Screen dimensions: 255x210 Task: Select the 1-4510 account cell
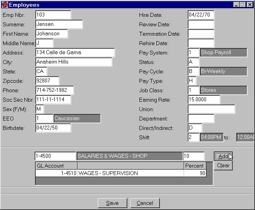click(56, 173)
